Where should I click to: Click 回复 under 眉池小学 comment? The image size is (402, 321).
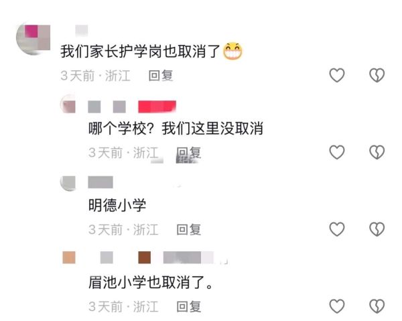pos(189,307)
